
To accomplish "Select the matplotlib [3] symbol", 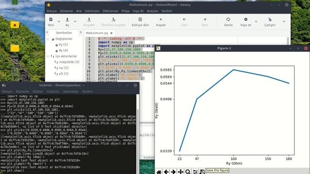I will point(69,62).
